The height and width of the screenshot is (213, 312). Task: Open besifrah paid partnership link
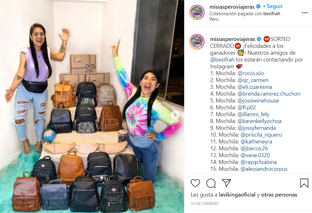click(x=272, y=14)
